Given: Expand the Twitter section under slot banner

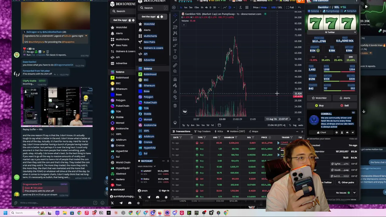Looking at the screenshot, I should click(x=332, y=32).
